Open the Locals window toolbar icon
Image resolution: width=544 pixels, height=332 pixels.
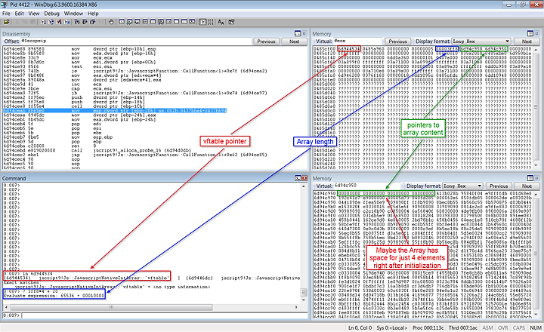tap(137, 22)
